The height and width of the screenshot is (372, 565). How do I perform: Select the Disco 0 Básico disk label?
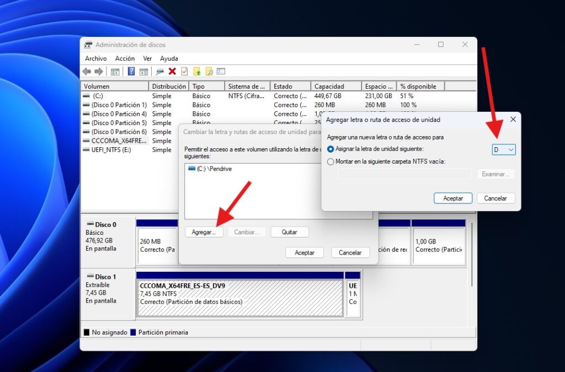point(108,241)
